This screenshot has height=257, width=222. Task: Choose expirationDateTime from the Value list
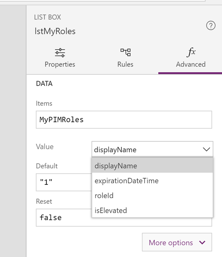[152, 181]
